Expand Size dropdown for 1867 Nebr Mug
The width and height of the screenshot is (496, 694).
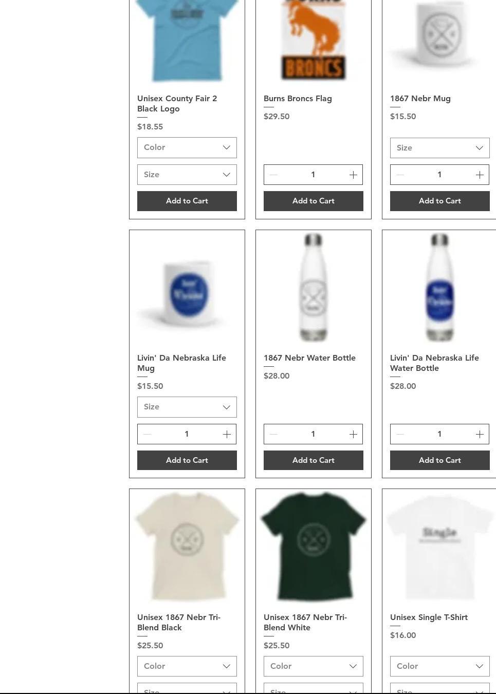click(x=440, y=148)
